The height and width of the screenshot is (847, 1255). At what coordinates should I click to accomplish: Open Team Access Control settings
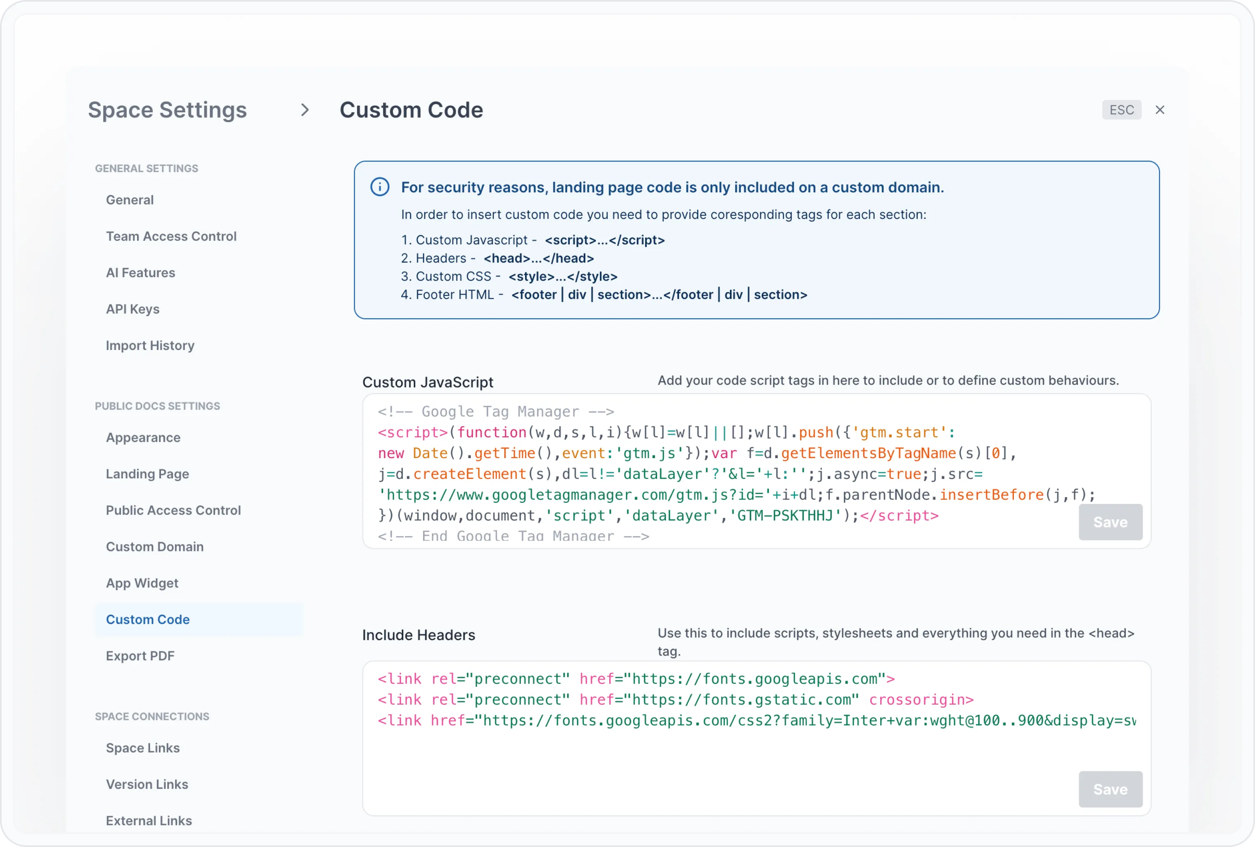171,237
